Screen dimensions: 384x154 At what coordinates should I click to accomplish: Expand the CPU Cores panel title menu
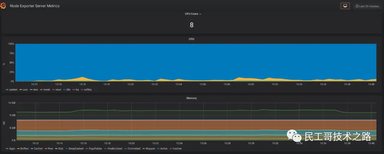pos(193,14)
